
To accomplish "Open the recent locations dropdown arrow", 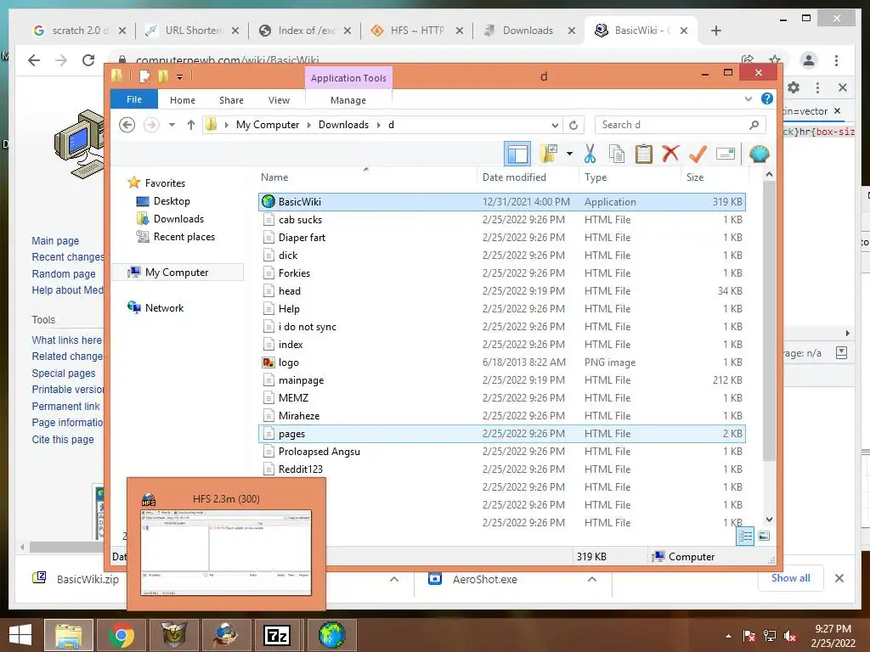I will pos(172,125).
